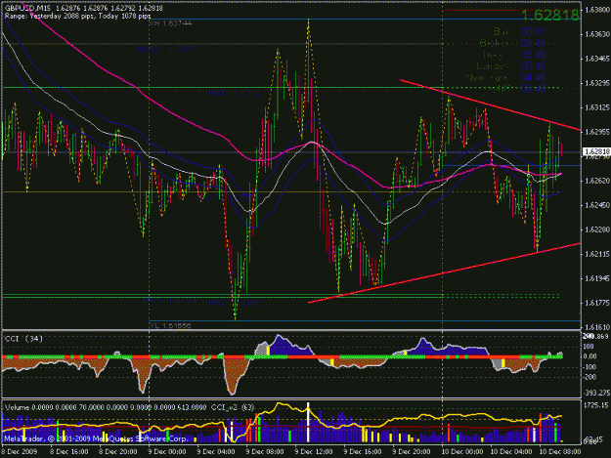The image size is (611, 458).
Task: Click the 1.63125 price axis label
Action: tap(596, 107)
